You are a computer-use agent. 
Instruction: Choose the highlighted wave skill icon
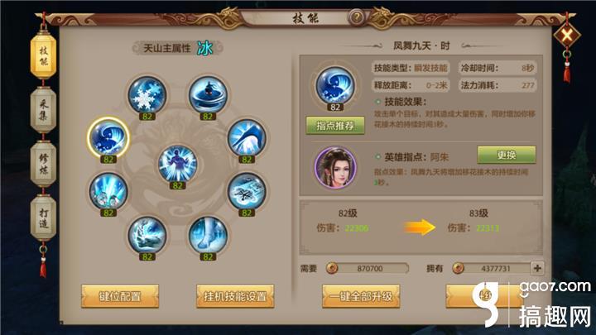108,137
